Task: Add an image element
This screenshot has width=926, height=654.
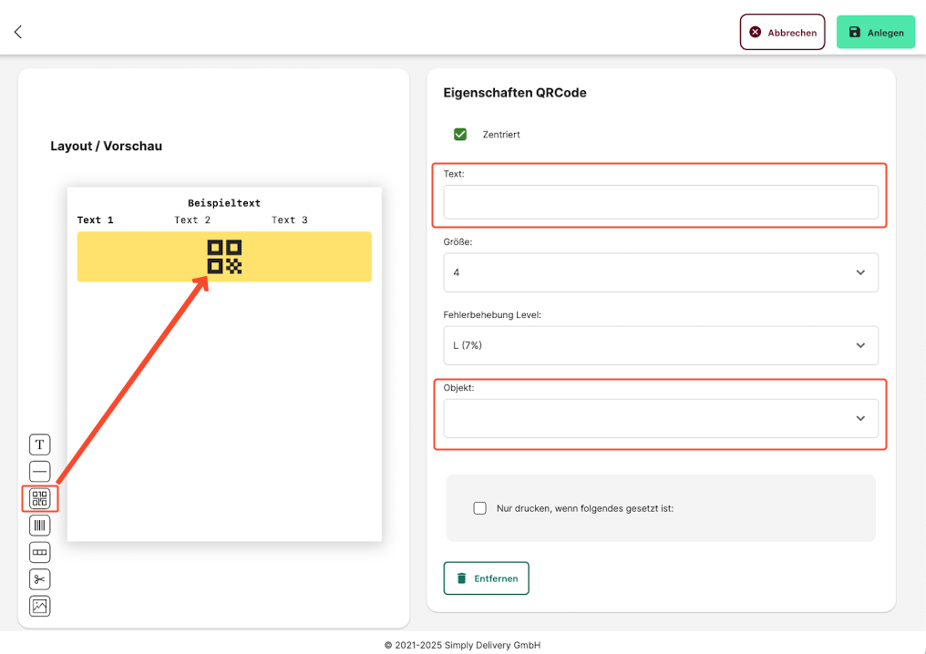Action: (39, 607)
